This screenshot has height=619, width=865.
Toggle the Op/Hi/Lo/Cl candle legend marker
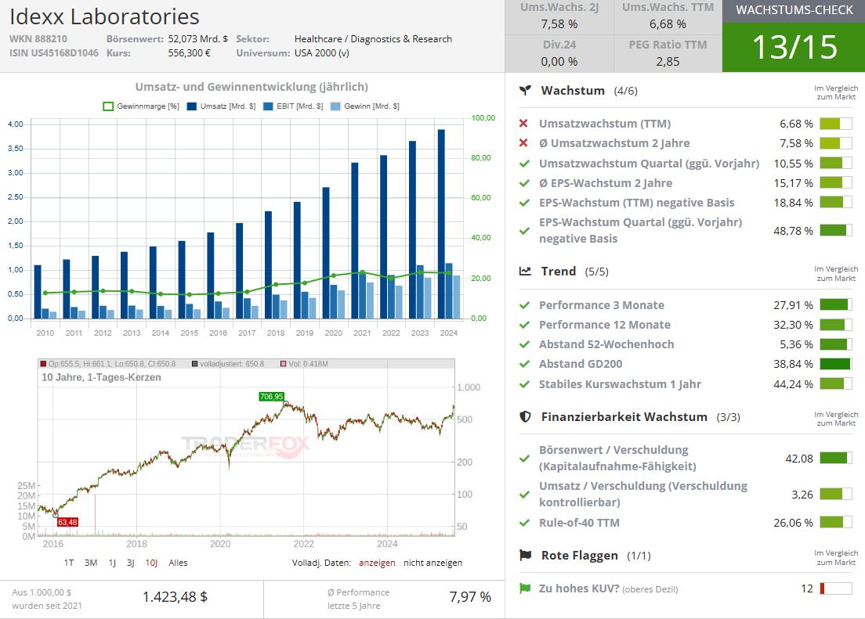click(x=43, y=364)
